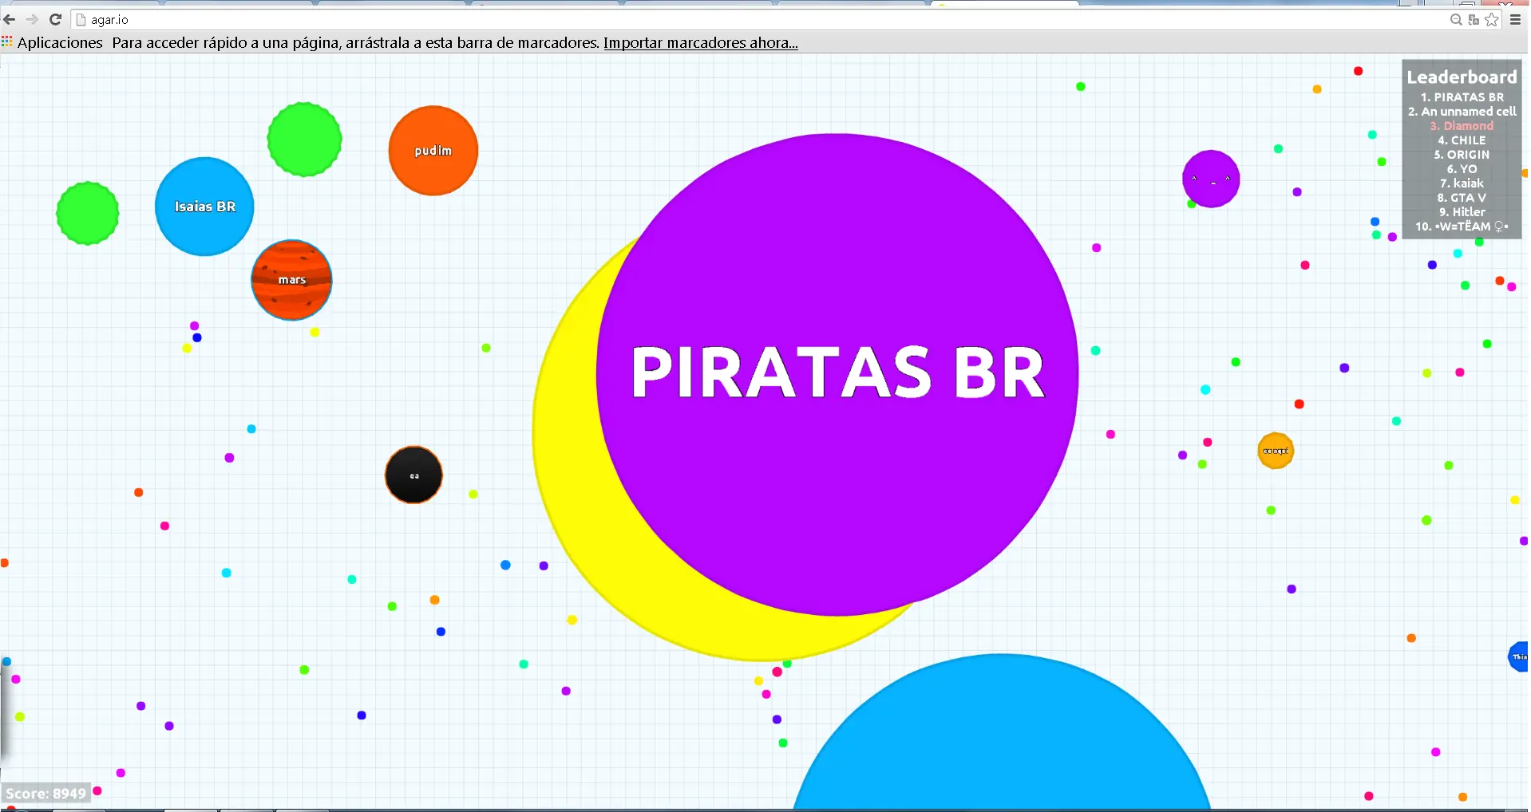Click the browser forward arrow
1531x812 pixels.
coord(32,19)
